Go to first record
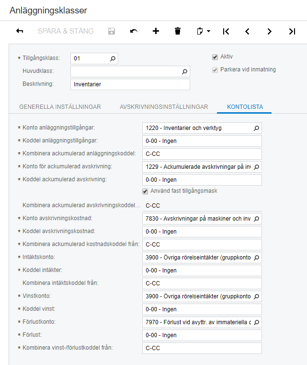 tap(226, 31)
